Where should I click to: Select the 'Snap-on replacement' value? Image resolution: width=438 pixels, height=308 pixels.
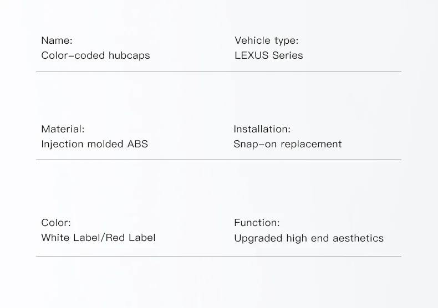tap(288, 144)
